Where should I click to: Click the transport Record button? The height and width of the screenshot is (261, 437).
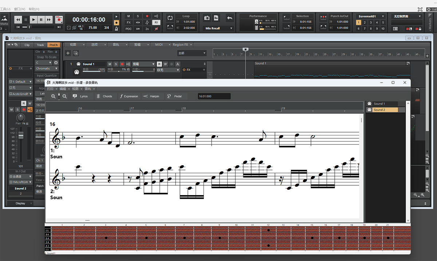tap(59, 20)
